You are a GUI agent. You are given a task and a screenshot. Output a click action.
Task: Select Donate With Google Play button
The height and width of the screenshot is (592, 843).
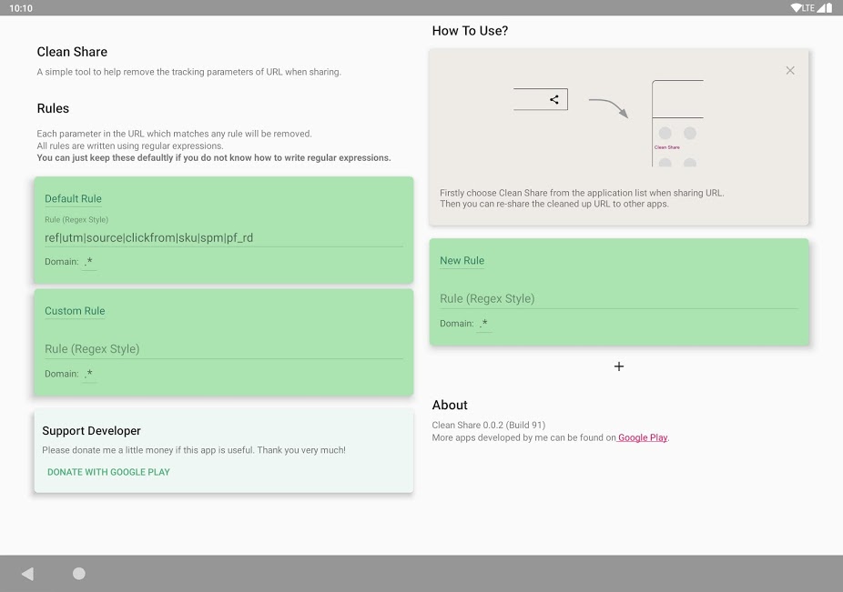pyautogui.click(x=108, y=472)
